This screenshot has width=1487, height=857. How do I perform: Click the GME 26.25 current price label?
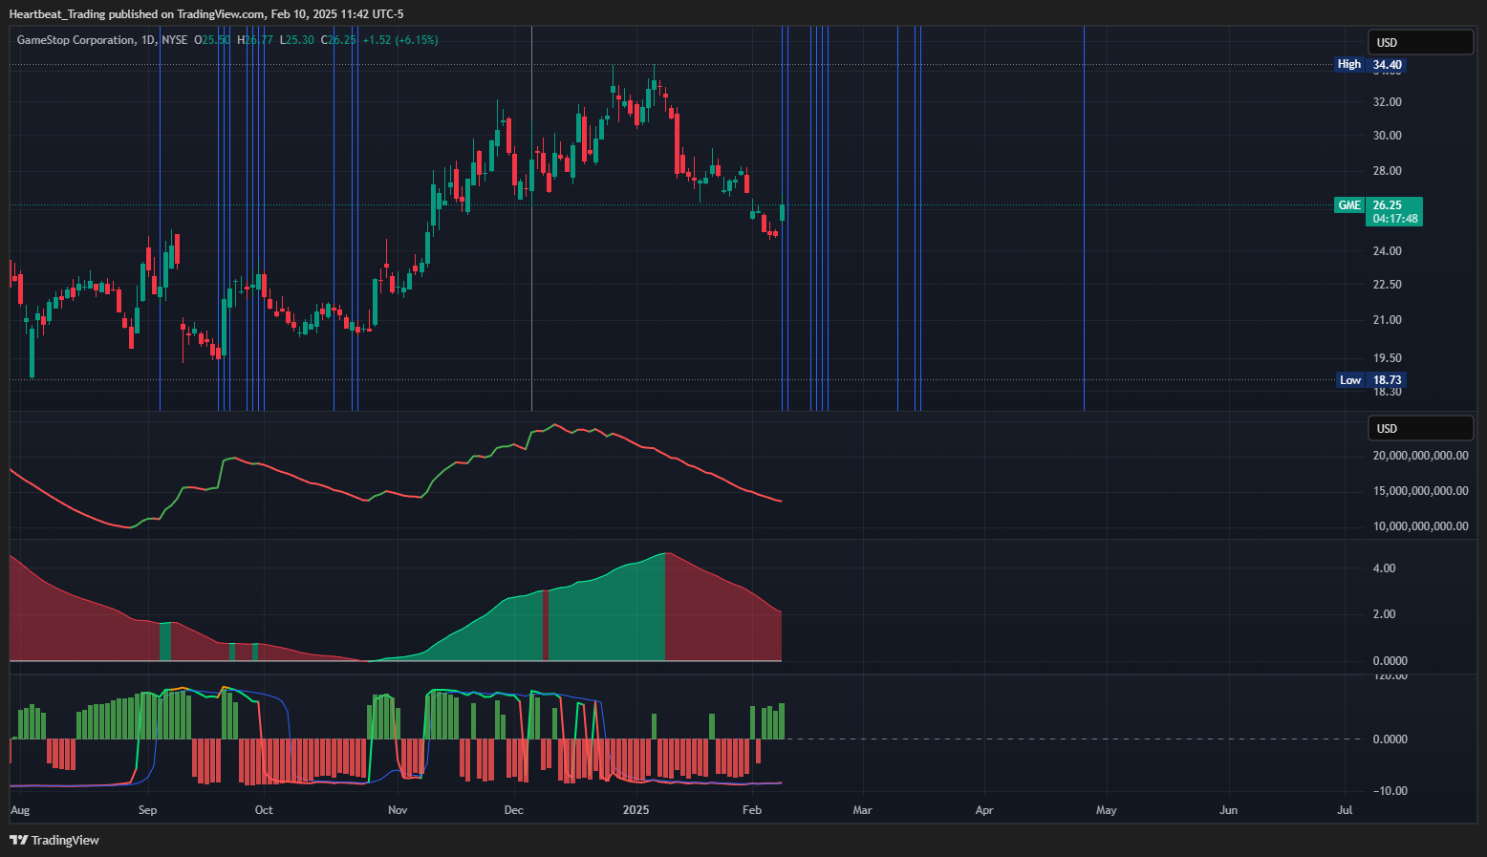[1378, 205]
